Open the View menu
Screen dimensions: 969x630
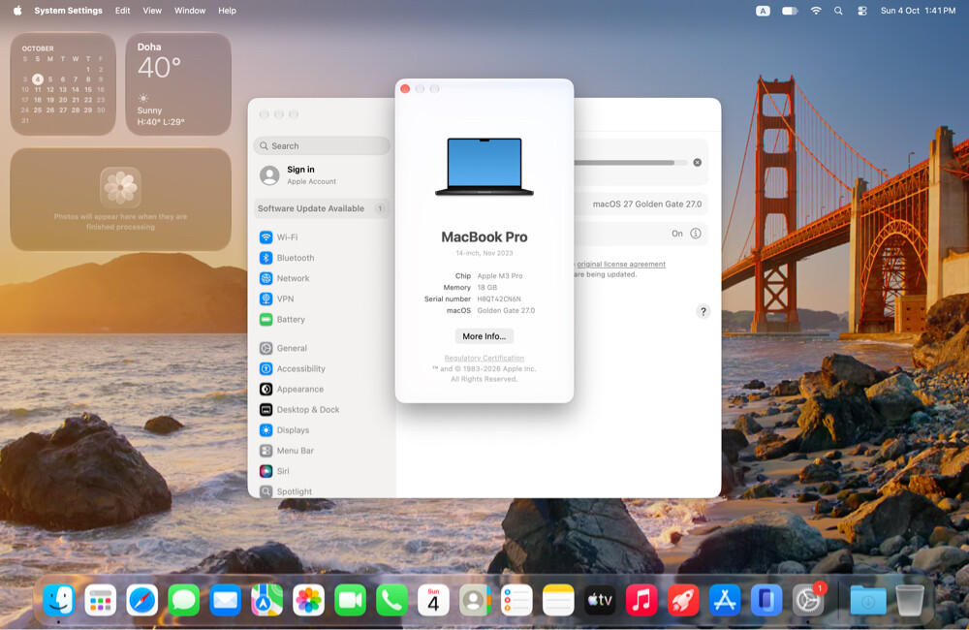pyautogui.click(x=152, y=11)
